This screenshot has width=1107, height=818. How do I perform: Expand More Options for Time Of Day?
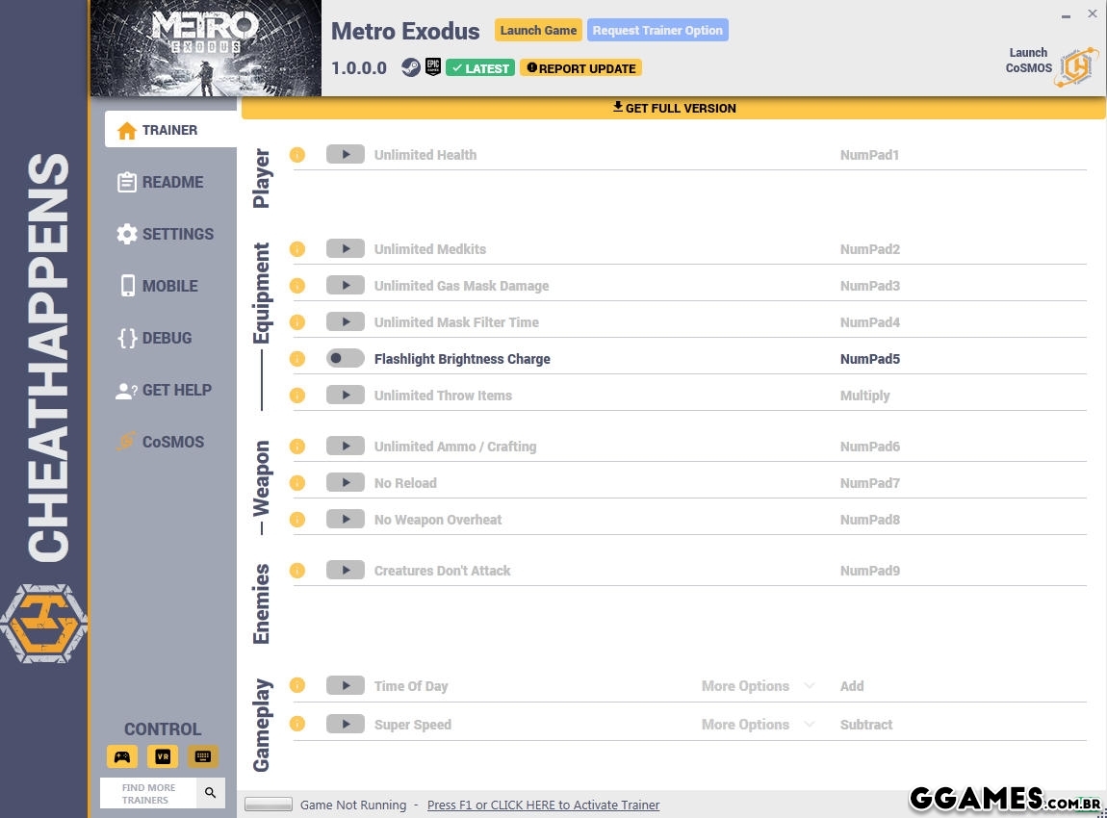[758, 686]
